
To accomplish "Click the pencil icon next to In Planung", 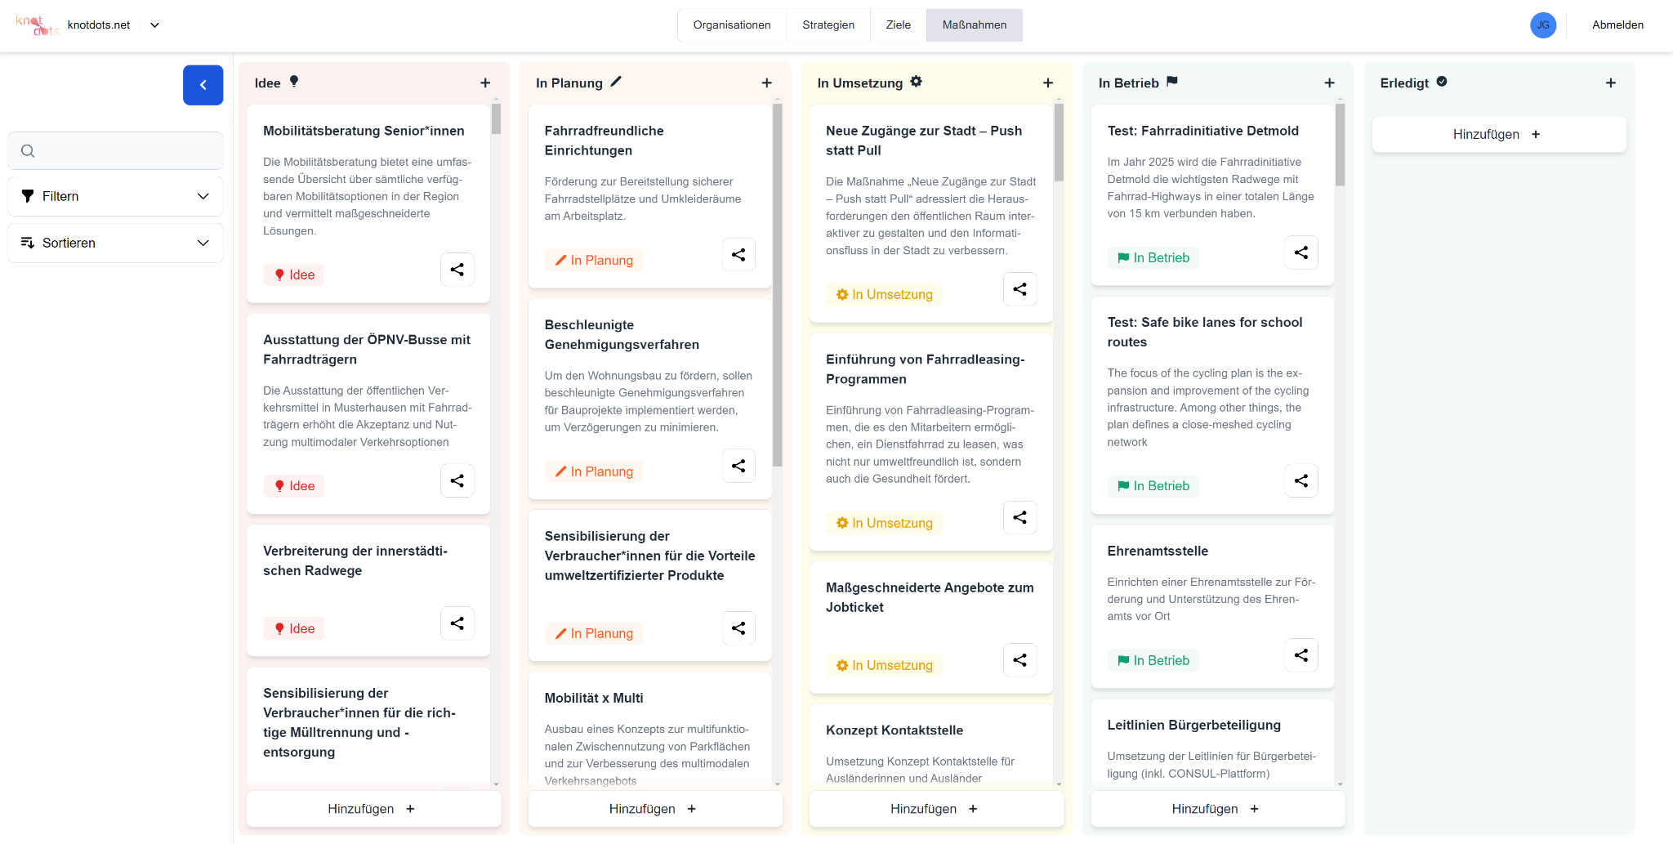I will 616,82.
